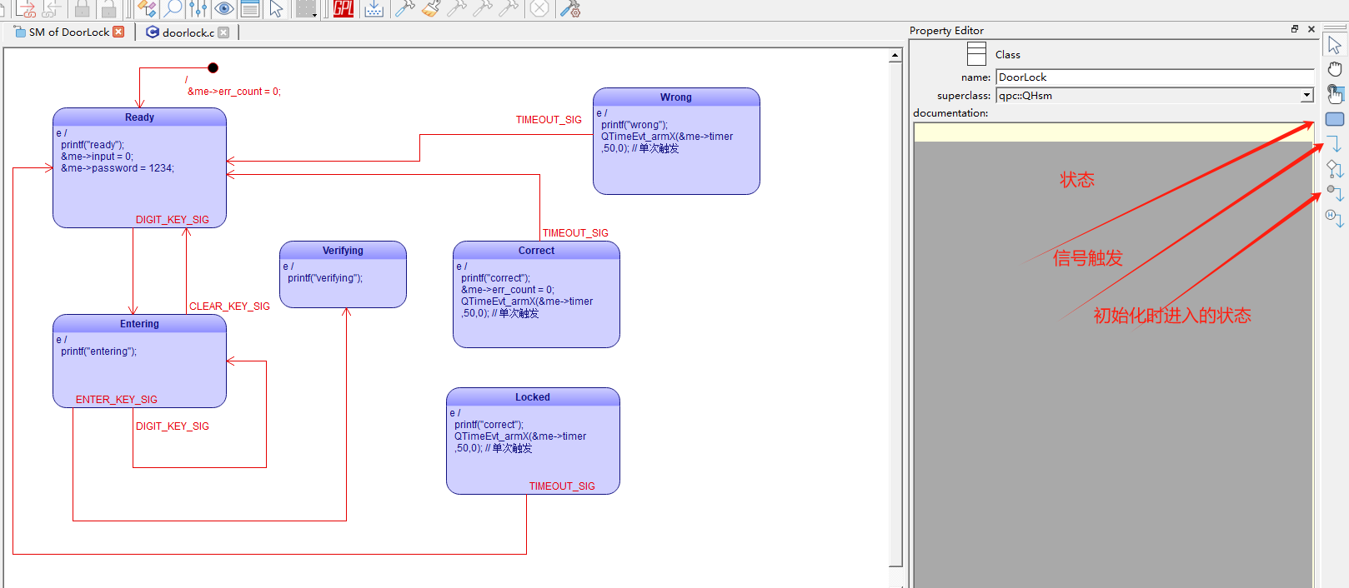Screen dimensions: 1349x588
Task: Click the disabled stop (X circle) icon
Action: 539,9
